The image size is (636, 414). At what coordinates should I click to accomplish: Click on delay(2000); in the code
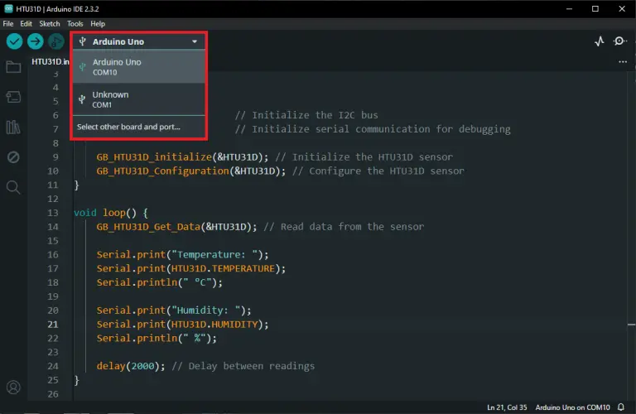[131, 366]
